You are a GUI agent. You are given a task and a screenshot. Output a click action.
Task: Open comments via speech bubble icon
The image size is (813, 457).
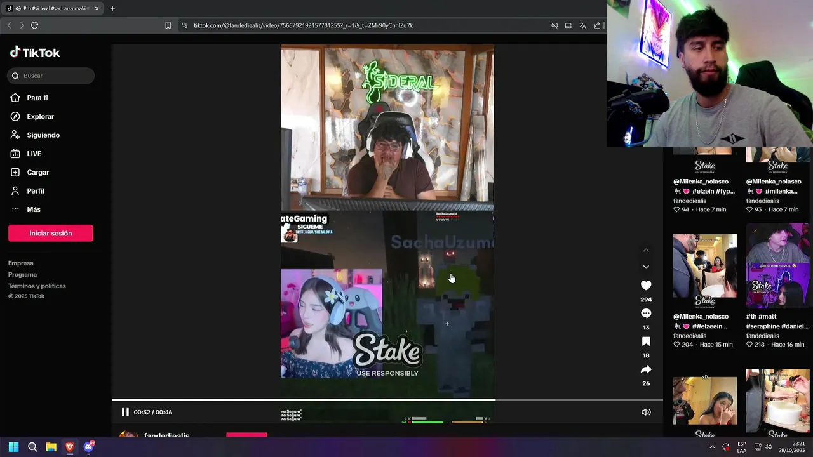[646, 314]
